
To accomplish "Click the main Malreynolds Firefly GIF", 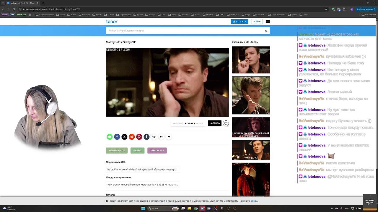I will click(x=167, y=82).
